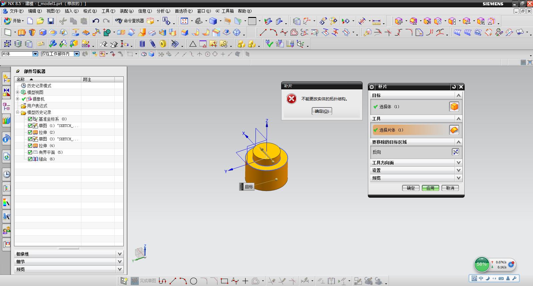Click the Line curve tool
This screenshot has height=286, width=533.
(x=263, y=33)
